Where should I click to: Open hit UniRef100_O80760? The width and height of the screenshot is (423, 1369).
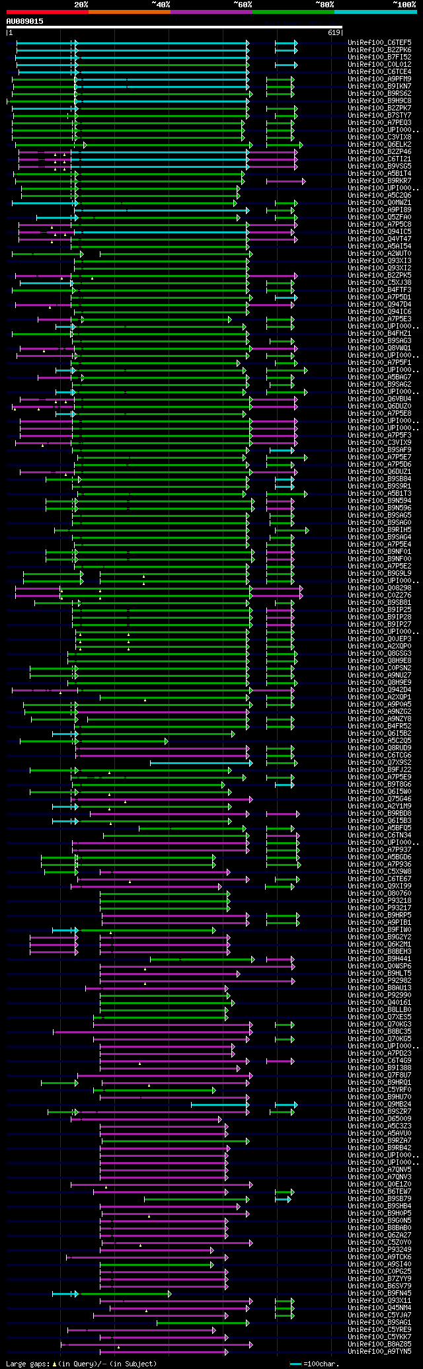tap(379, 893)
